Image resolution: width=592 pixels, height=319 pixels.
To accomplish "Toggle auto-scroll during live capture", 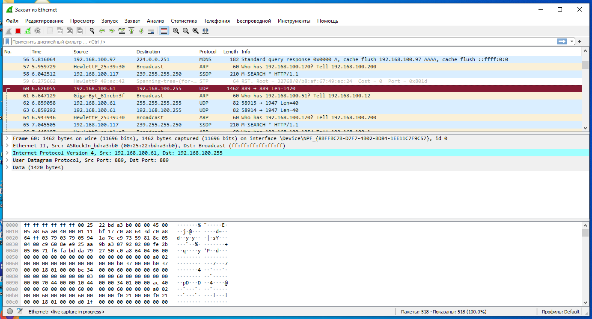I will tap(151, 31).
